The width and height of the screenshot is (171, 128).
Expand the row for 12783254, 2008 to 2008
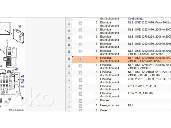69,37
